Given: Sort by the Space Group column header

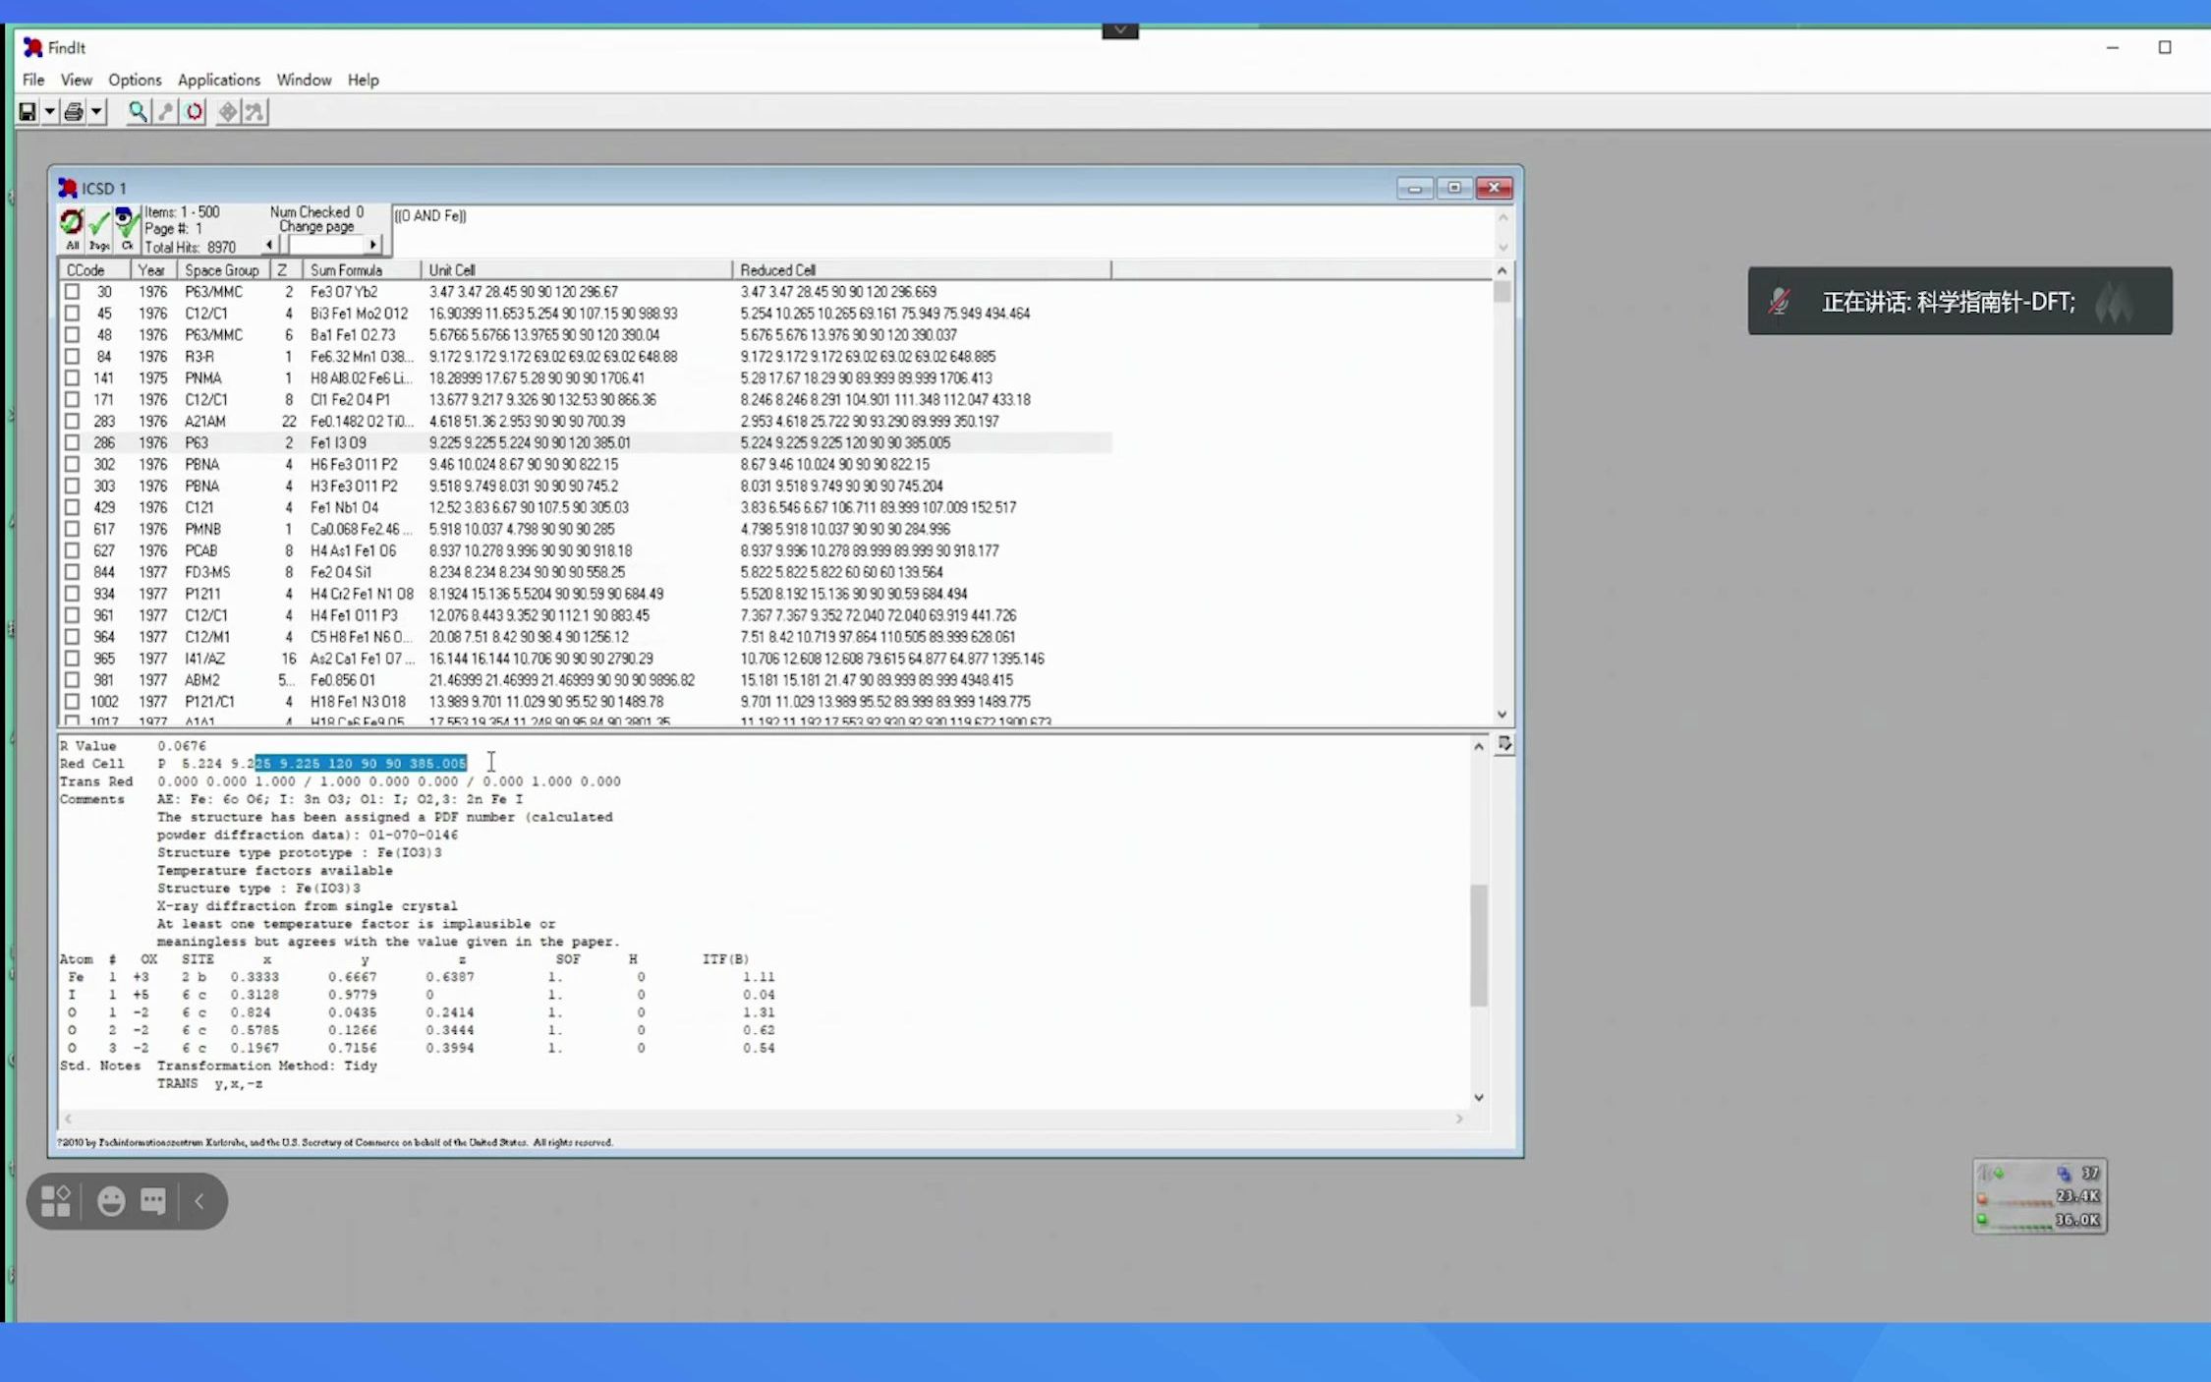Looking at the screenshot, I should (x=223, y=270).
